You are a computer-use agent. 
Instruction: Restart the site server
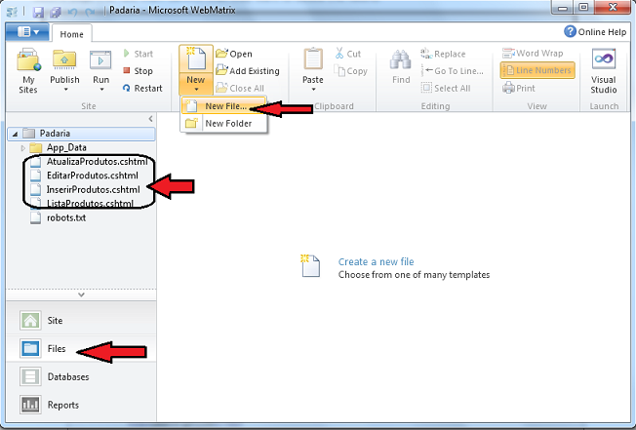pos(142,88)
